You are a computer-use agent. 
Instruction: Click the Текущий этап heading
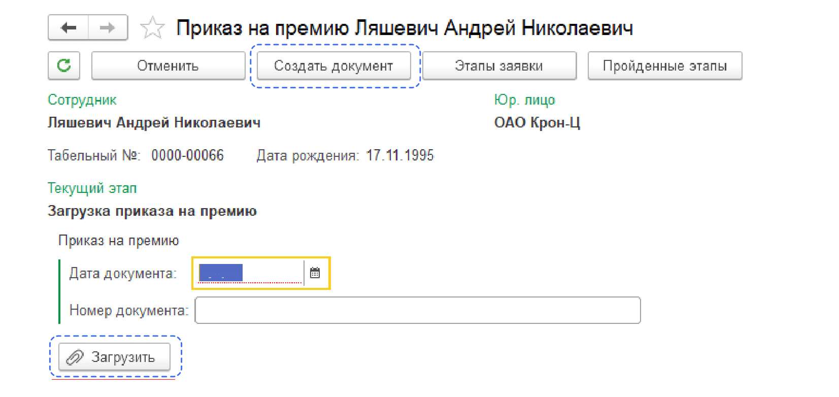pyautogui.click(x=92, y=188)
